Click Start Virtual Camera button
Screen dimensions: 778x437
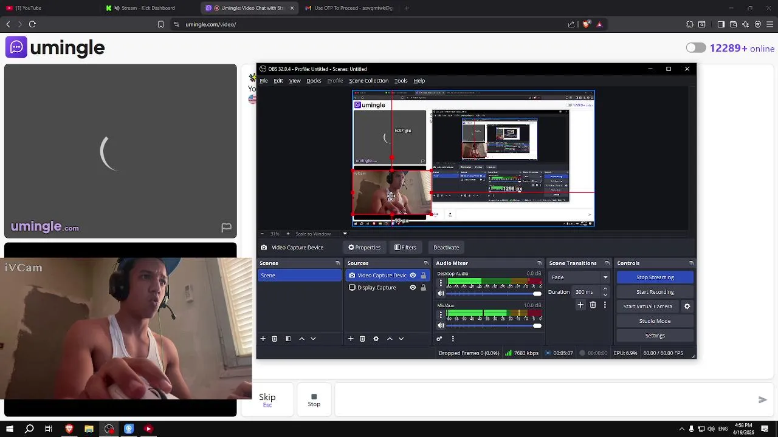point(648,307)
